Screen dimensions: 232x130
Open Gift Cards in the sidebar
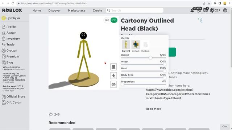[x=11, y=103]
